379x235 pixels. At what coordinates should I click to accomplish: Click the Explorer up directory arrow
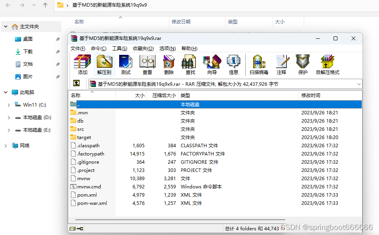point(45,5)
